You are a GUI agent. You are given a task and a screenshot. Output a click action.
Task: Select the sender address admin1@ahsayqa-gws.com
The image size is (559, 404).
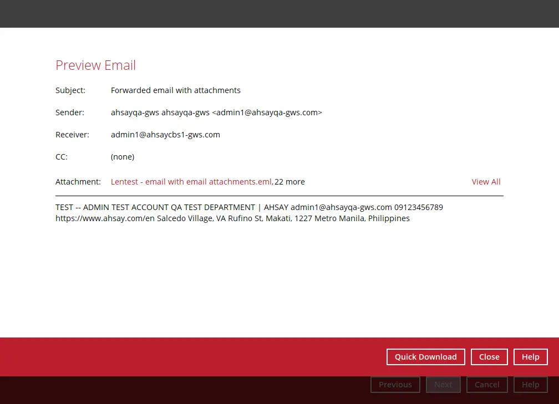tap(267, 112)
